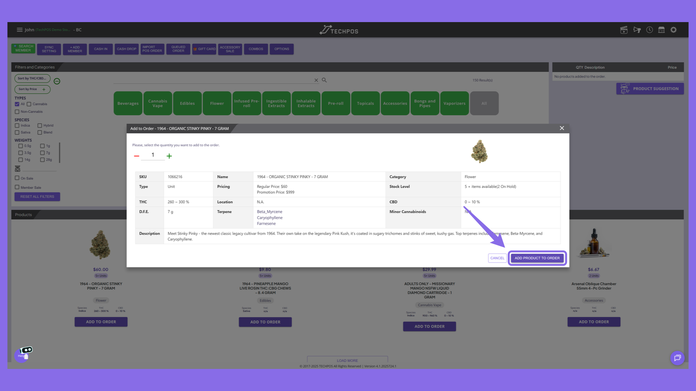This screenshot has height=391, width=696.
Task: Click Load More at page bottom
Action: click(347, 360)
